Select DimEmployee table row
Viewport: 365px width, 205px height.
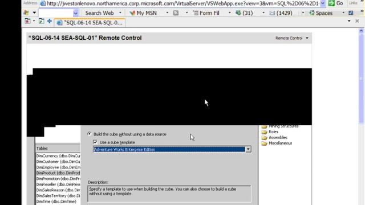click(x=58, y=167)
